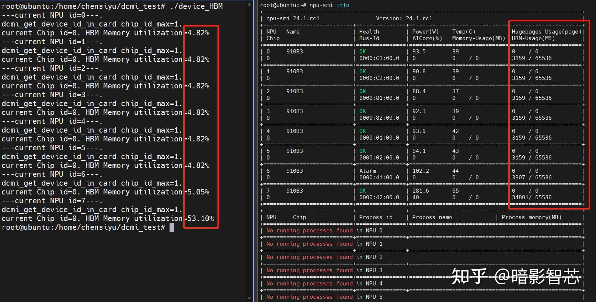Click the '---current NPU id=0---.' line
Screen dimensions: 596x302
pos(52,15)
